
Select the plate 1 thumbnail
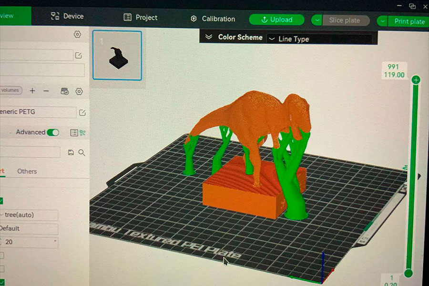click(x=117, y=55)
